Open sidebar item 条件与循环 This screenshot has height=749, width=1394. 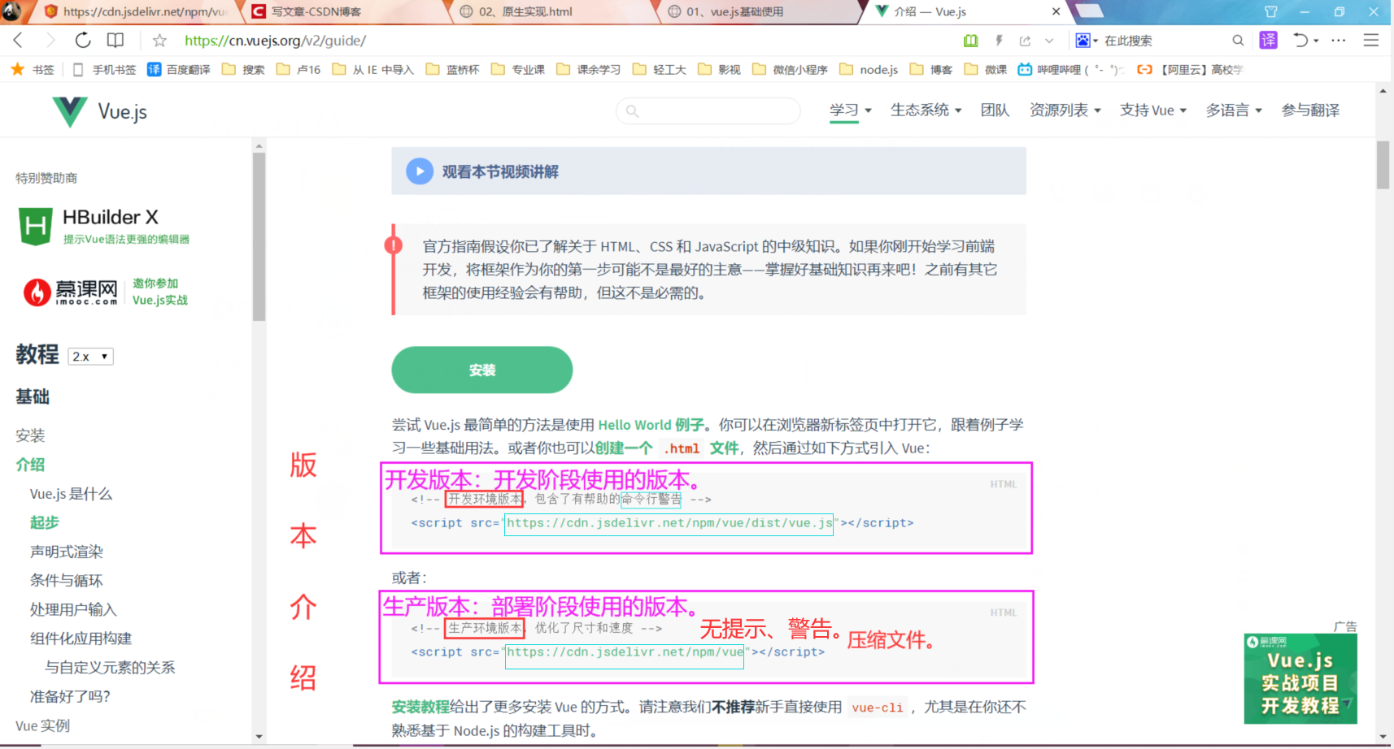coord(67,581)
